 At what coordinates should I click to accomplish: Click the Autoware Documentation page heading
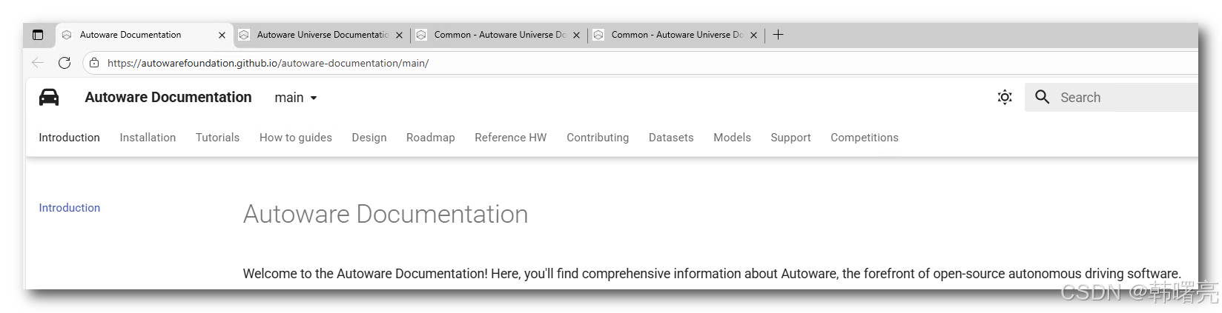386,214
